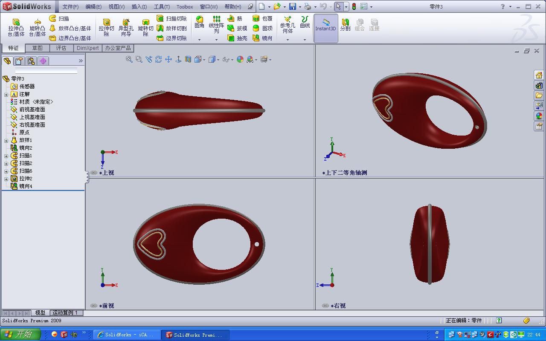The image size is (546, 341).
Task: Pin the menu bar with the pushpin
Action: click(250, 6)
